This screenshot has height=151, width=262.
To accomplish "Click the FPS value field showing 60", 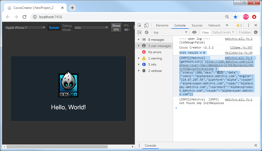I will (x=127, y=30).
